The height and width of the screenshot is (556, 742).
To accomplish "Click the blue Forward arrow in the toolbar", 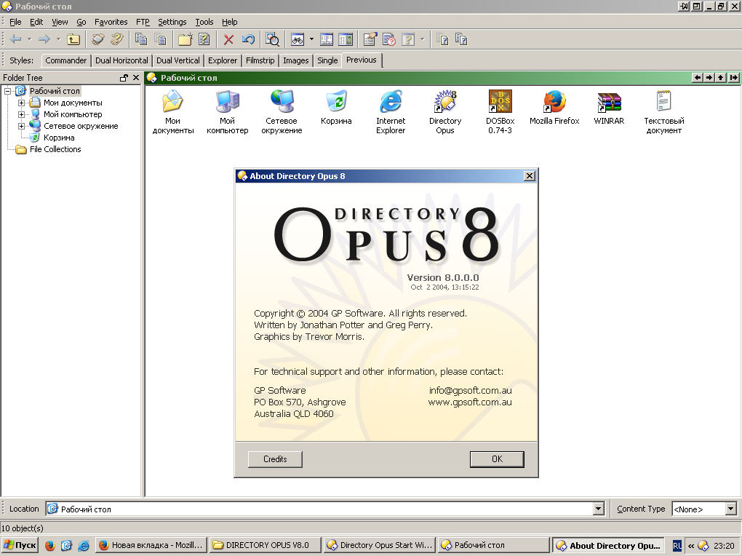I will pos(44,39).
